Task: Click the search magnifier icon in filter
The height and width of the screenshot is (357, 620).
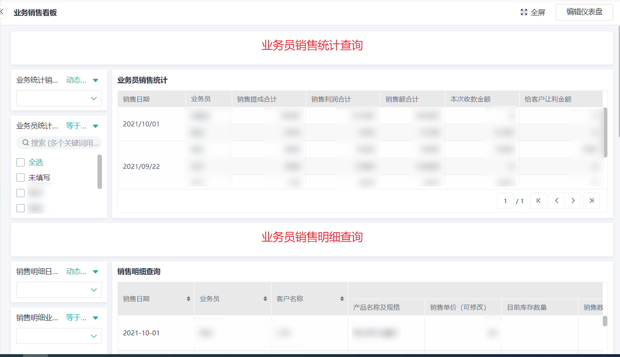Action: [25, 143]
